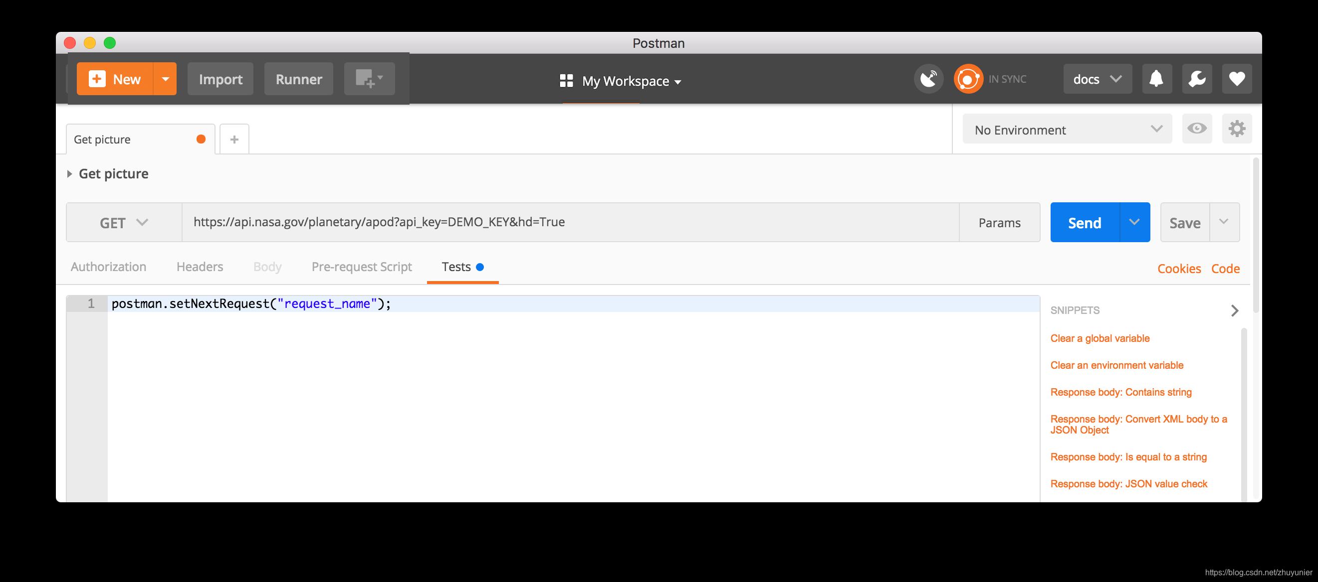The height and width of the screenshot is (582, 1318).
Task: Send the request
Action: click(1085, 222)
